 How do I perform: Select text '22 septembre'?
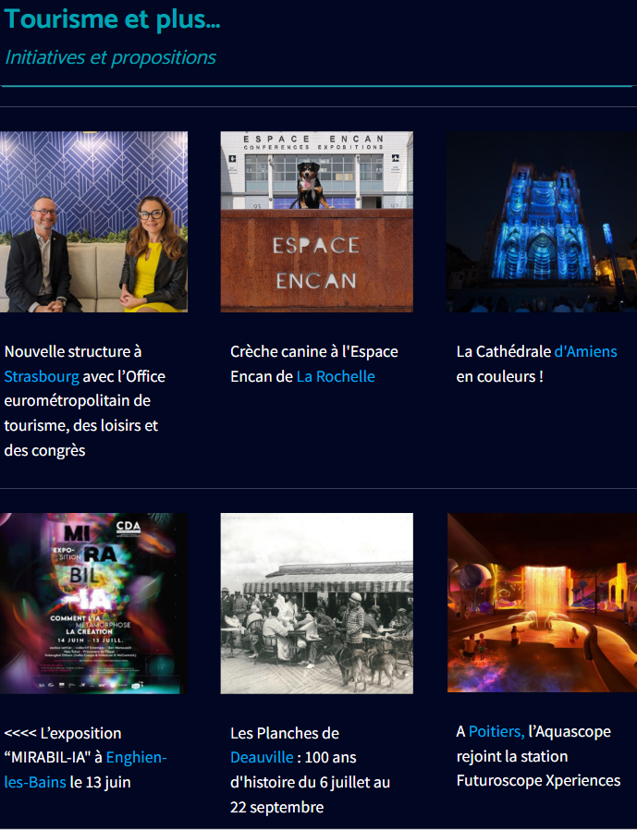277,807
